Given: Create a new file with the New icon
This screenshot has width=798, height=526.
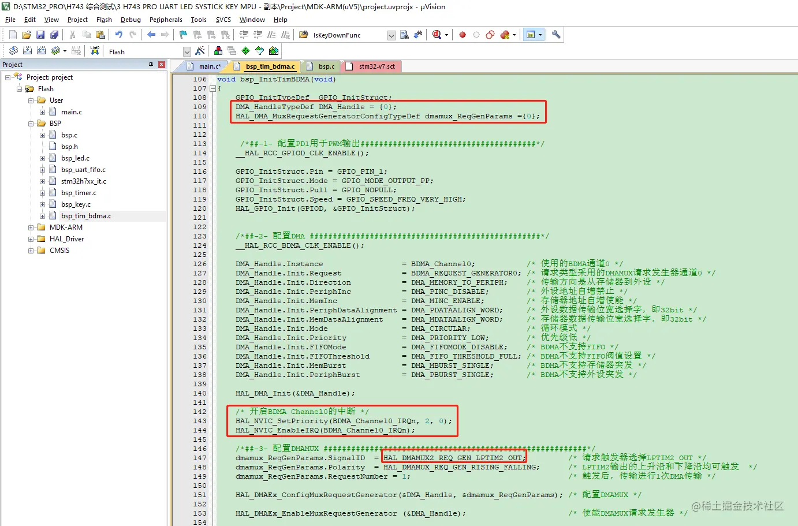Looking at the screenshot, I should (13, 35).
